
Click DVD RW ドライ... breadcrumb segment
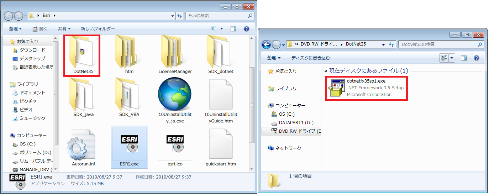pos(319,44)
